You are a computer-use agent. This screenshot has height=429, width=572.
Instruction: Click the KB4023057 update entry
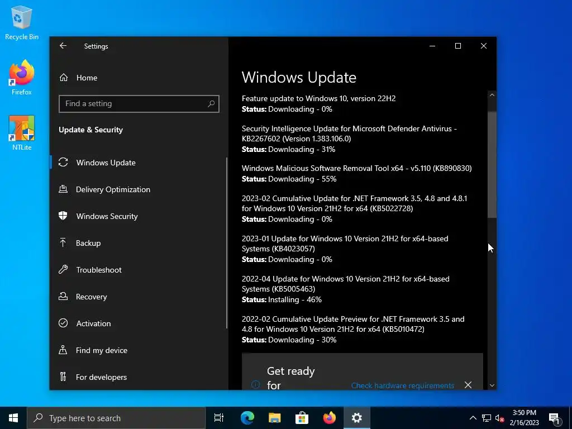(x=345, y=249)
